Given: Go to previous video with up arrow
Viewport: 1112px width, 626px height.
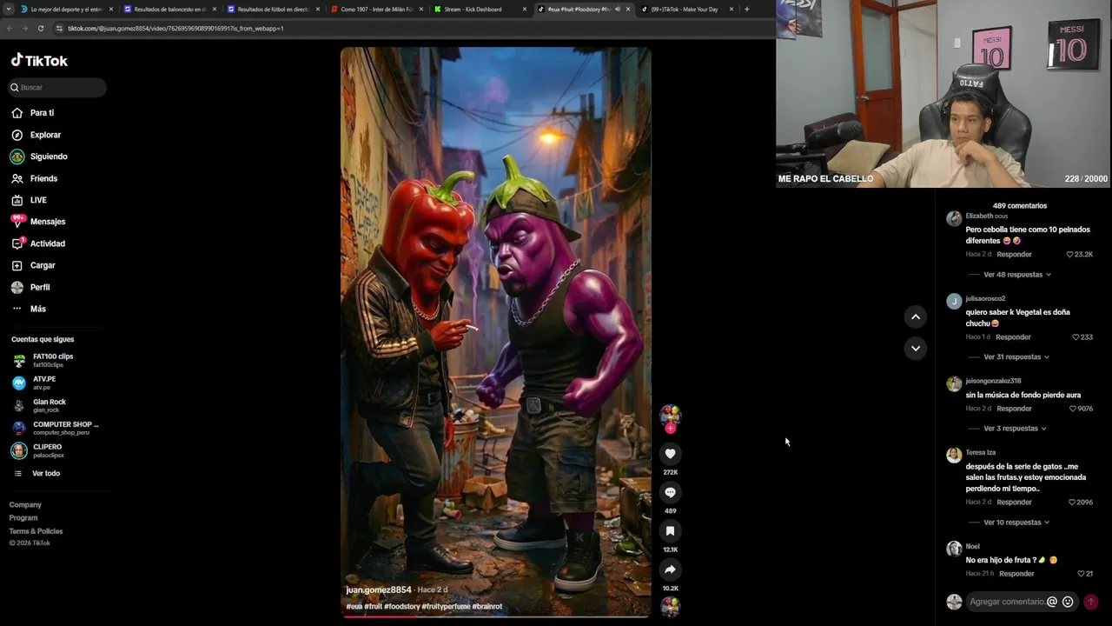Looking at the screenshot, I should 915,317.
